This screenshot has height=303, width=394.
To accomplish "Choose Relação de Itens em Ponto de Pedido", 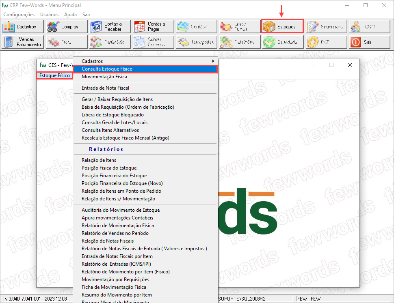I will (x=145, y=191).
